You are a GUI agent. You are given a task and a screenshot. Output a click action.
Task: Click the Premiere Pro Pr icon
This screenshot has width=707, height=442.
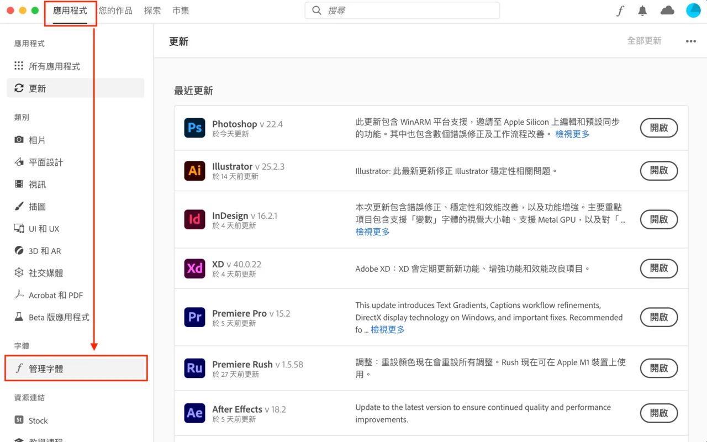(x=194, y=318)
